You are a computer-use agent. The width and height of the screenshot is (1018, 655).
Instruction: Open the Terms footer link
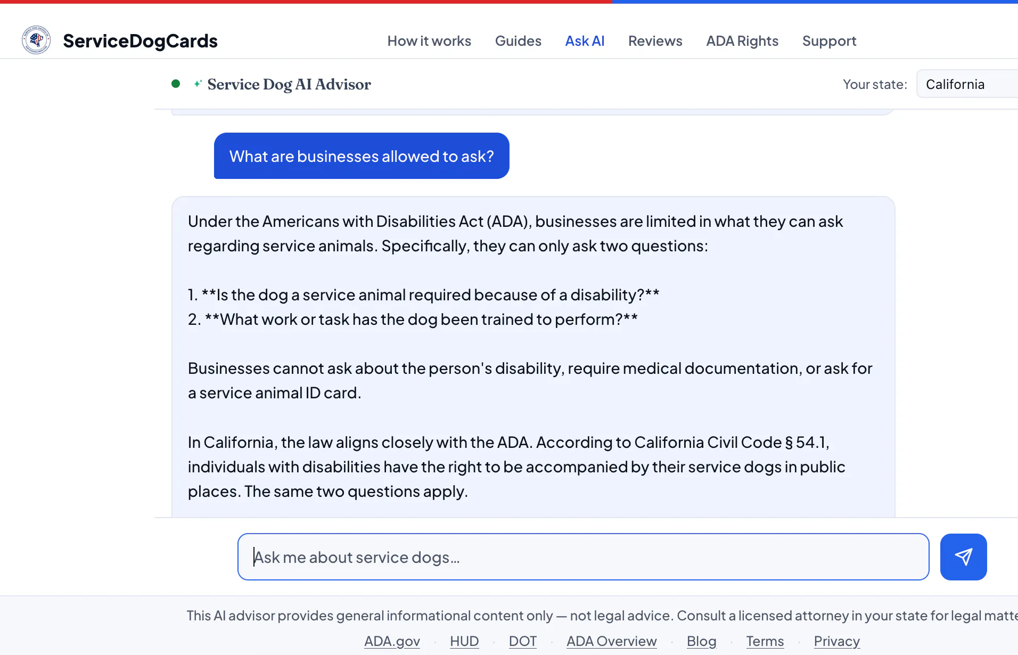pos(765,641)
